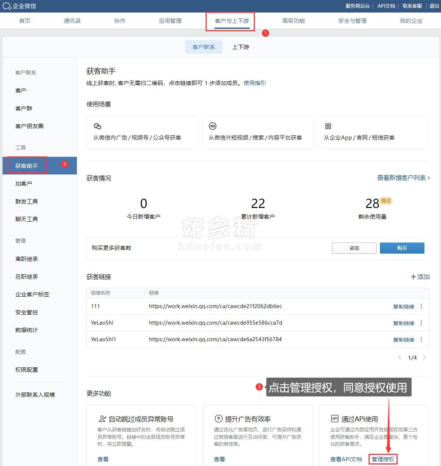This screenshot has height=466, width=441.
Task: Open 客户 in sidebar
Action: (x=21, y=91)
